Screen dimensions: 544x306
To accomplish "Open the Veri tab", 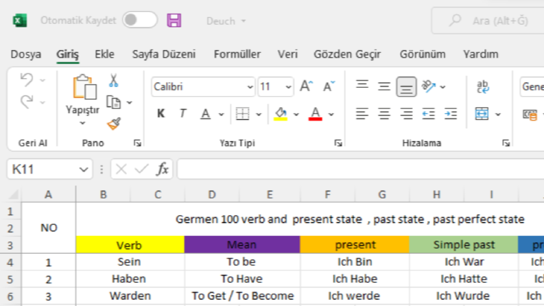I will pos(287,54).
